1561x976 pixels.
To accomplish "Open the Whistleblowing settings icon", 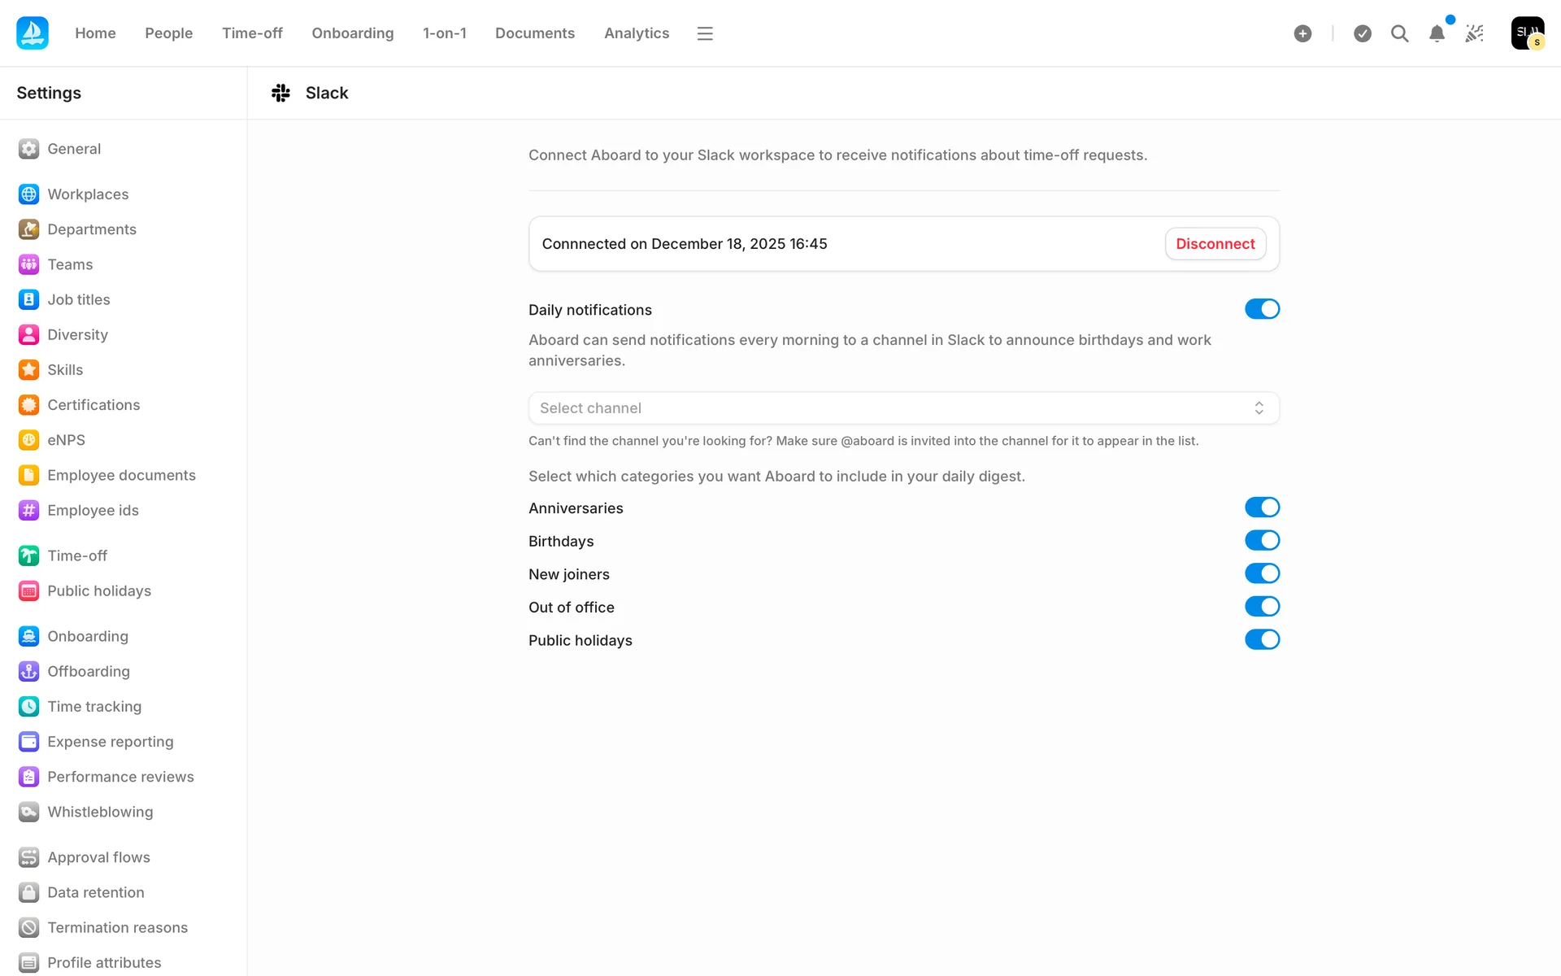I will [29, 812].
